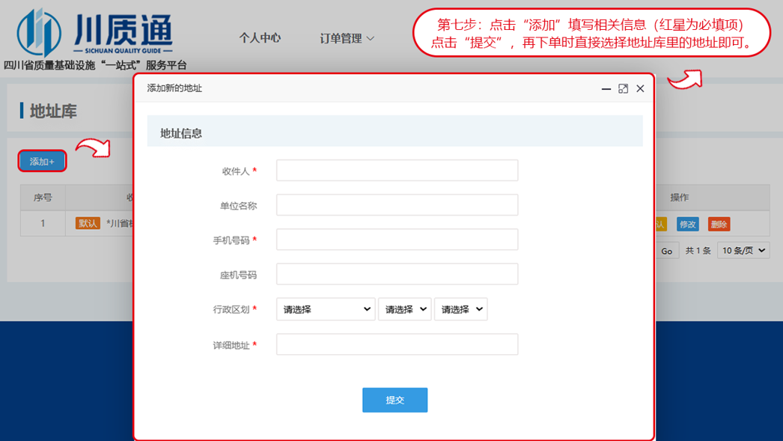Open the second 行政区划 city dropdown
The height and width of the screenshot is (441, 783).
click(404, 309)
